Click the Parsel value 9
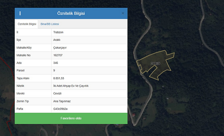The height and width of the screenshot is (136, 224). click(54, 70)
